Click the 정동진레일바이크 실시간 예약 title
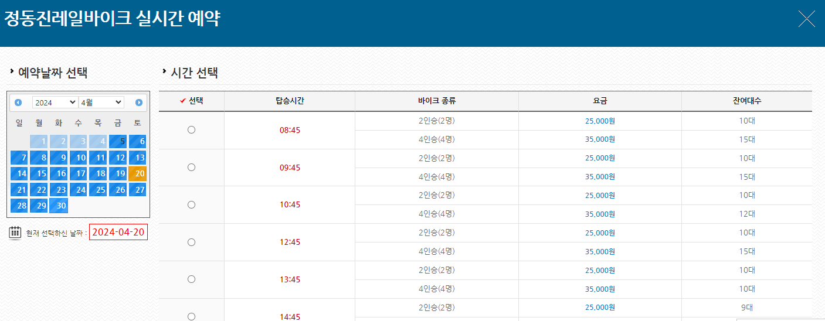Viewport: 825px width, 321px height. 112,19
